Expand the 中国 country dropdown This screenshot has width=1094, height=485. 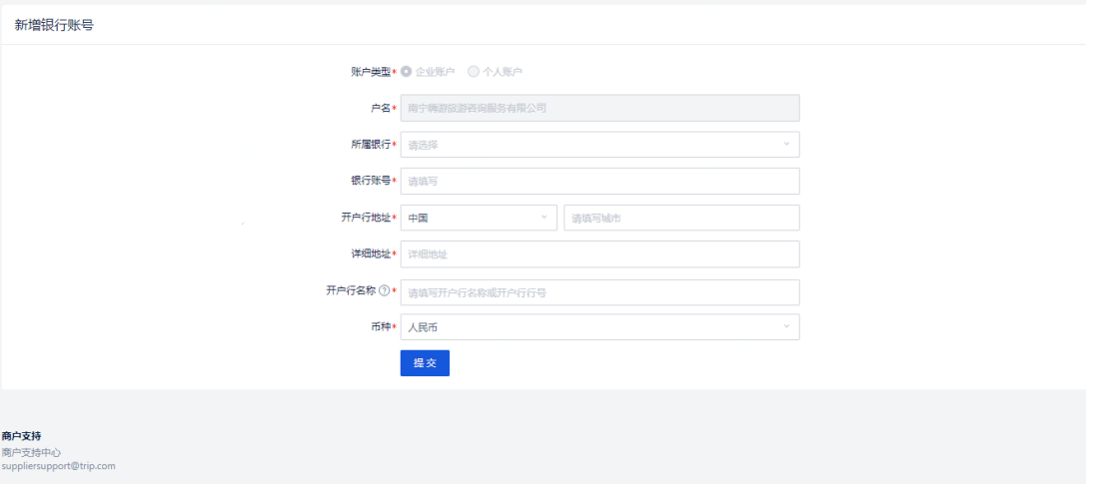click(x=479, y=218)
